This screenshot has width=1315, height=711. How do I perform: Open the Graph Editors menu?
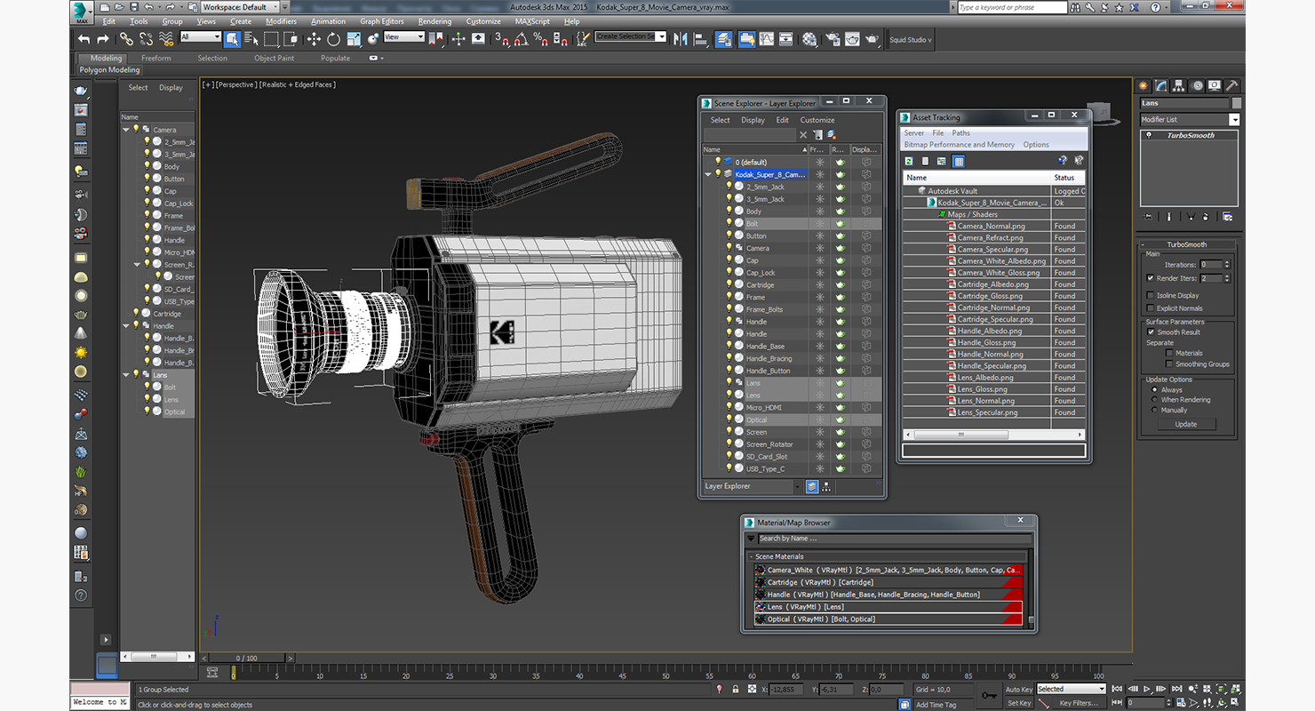[x=382, y=21]
